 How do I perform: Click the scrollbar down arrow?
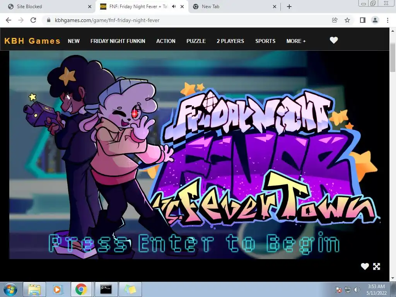(393, 278)
